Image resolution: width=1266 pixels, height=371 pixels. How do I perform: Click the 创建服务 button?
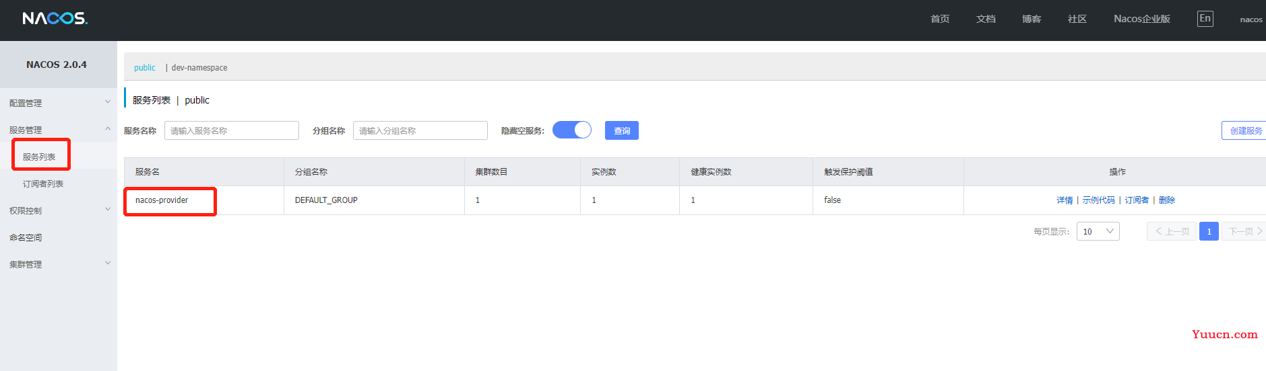point(1245,130)
